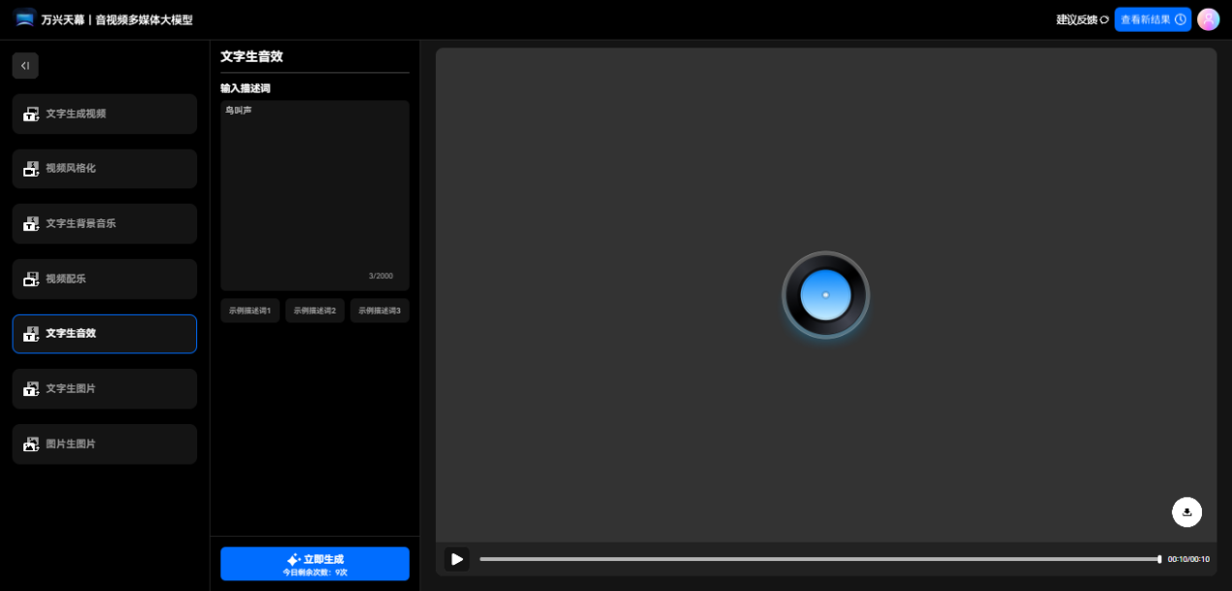The height and width of the screenshot is (591, 1232).
Task: Open 视频配乐 menu item
Action: pos(105,279)
